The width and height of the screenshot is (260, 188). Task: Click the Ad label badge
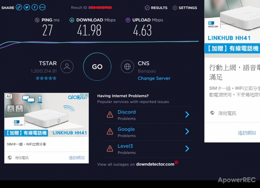point(9,96)
